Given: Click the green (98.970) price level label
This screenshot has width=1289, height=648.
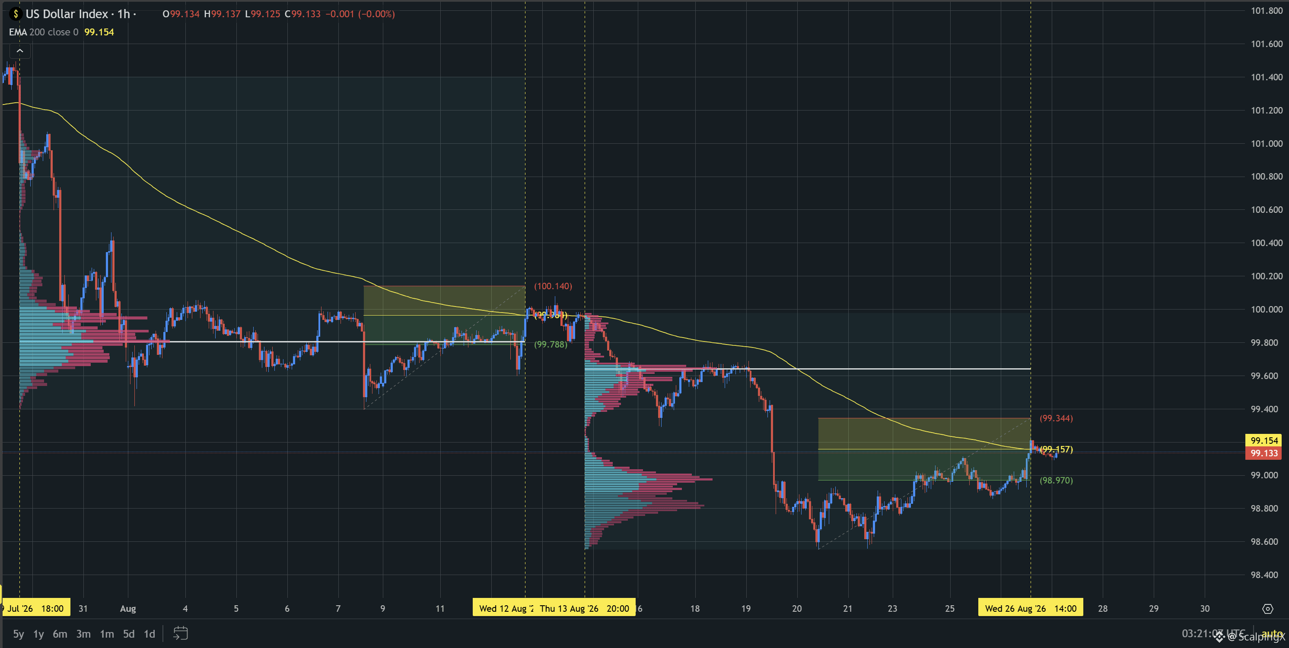Looking at the screenshot, I should point(1057,480).
